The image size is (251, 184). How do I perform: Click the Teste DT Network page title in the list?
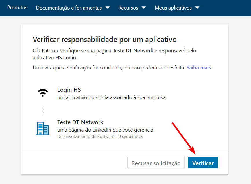point(80,122)
